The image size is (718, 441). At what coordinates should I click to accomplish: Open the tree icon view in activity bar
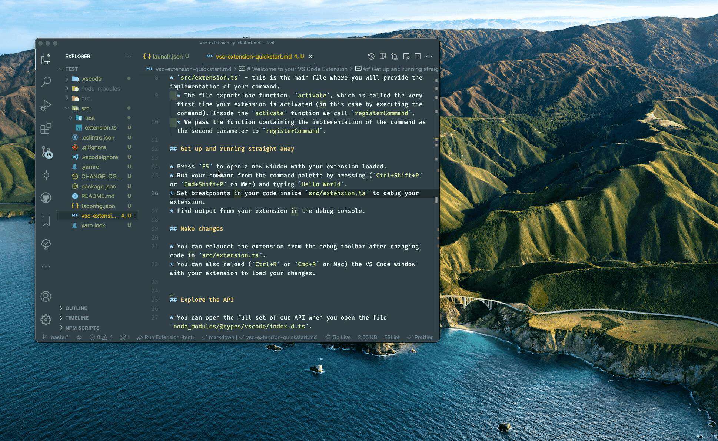tap(46, 244)
